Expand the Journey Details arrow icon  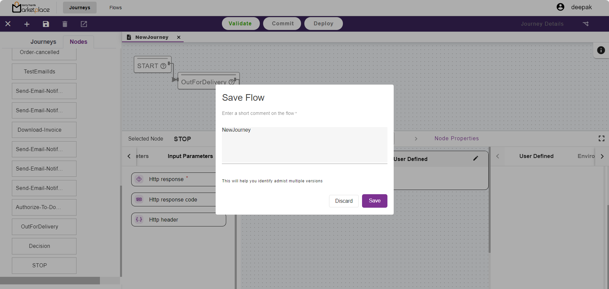coord(586,24)
